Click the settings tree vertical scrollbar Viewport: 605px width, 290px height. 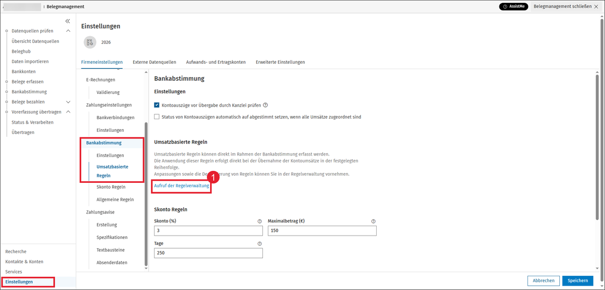(x=145, y=193)
